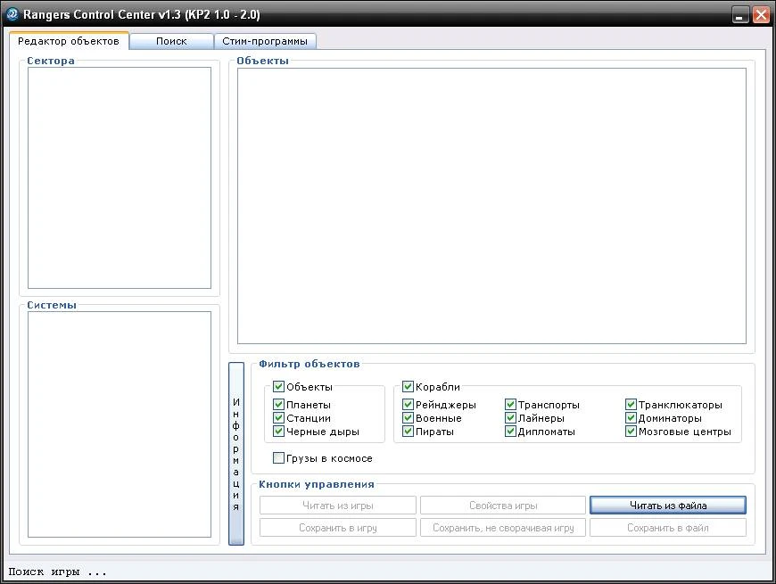Click the Rangers Control Center title bar icon

click(x=12, y=14)
